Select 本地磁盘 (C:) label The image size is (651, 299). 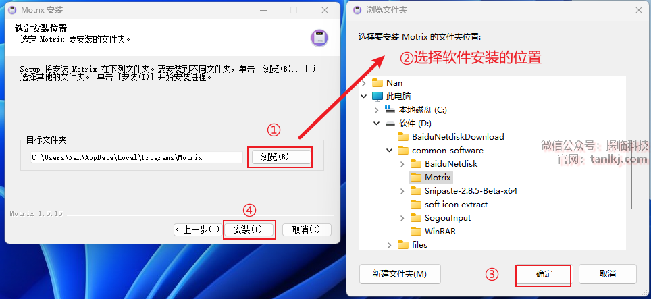[423, 110]
